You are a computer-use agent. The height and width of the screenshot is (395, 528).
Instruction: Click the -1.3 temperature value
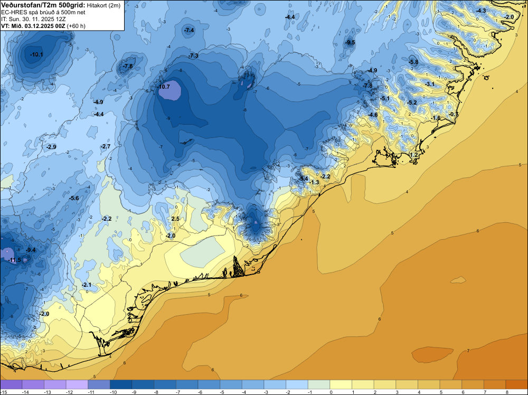click(x=314, y=183)
